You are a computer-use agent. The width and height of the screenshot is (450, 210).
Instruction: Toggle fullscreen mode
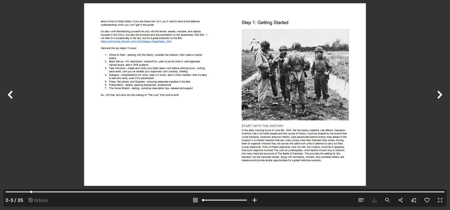[x=440, y=200]
